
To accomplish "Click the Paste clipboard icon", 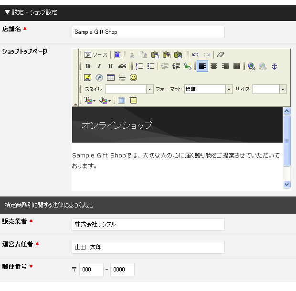I will click(155, 55).
